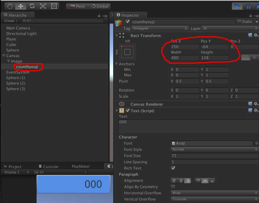Toggle the Global handle rotation button

point(100,6)
